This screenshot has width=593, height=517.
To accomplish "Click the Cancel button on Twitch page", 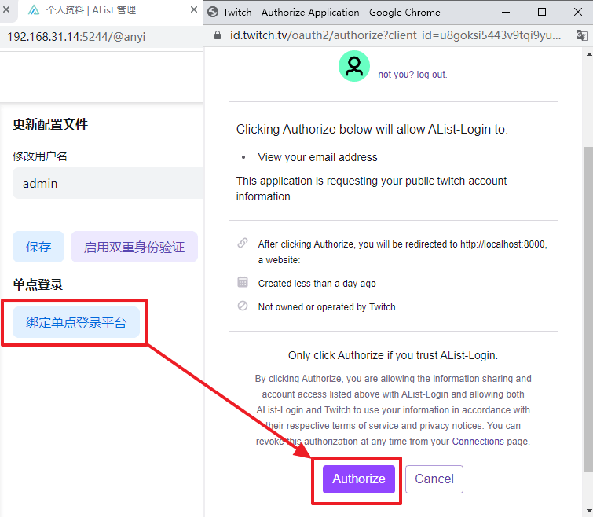I will (434, 478).
